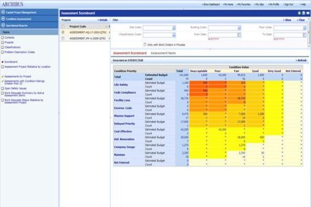
Task: Open the Floor Code select-value button
Action: (305, 28)
